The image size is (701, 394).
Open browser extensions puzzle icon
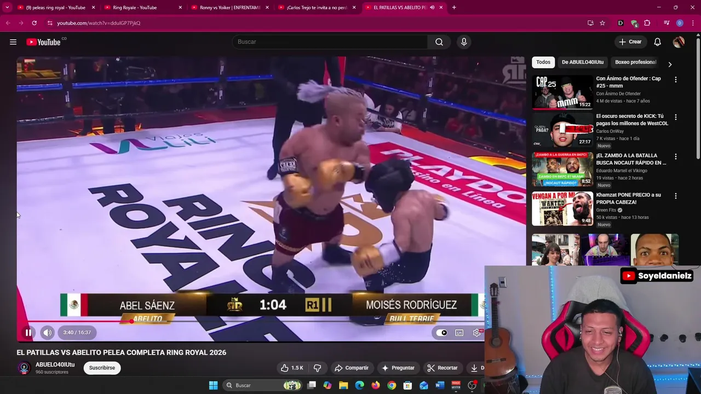pos(647,23)
